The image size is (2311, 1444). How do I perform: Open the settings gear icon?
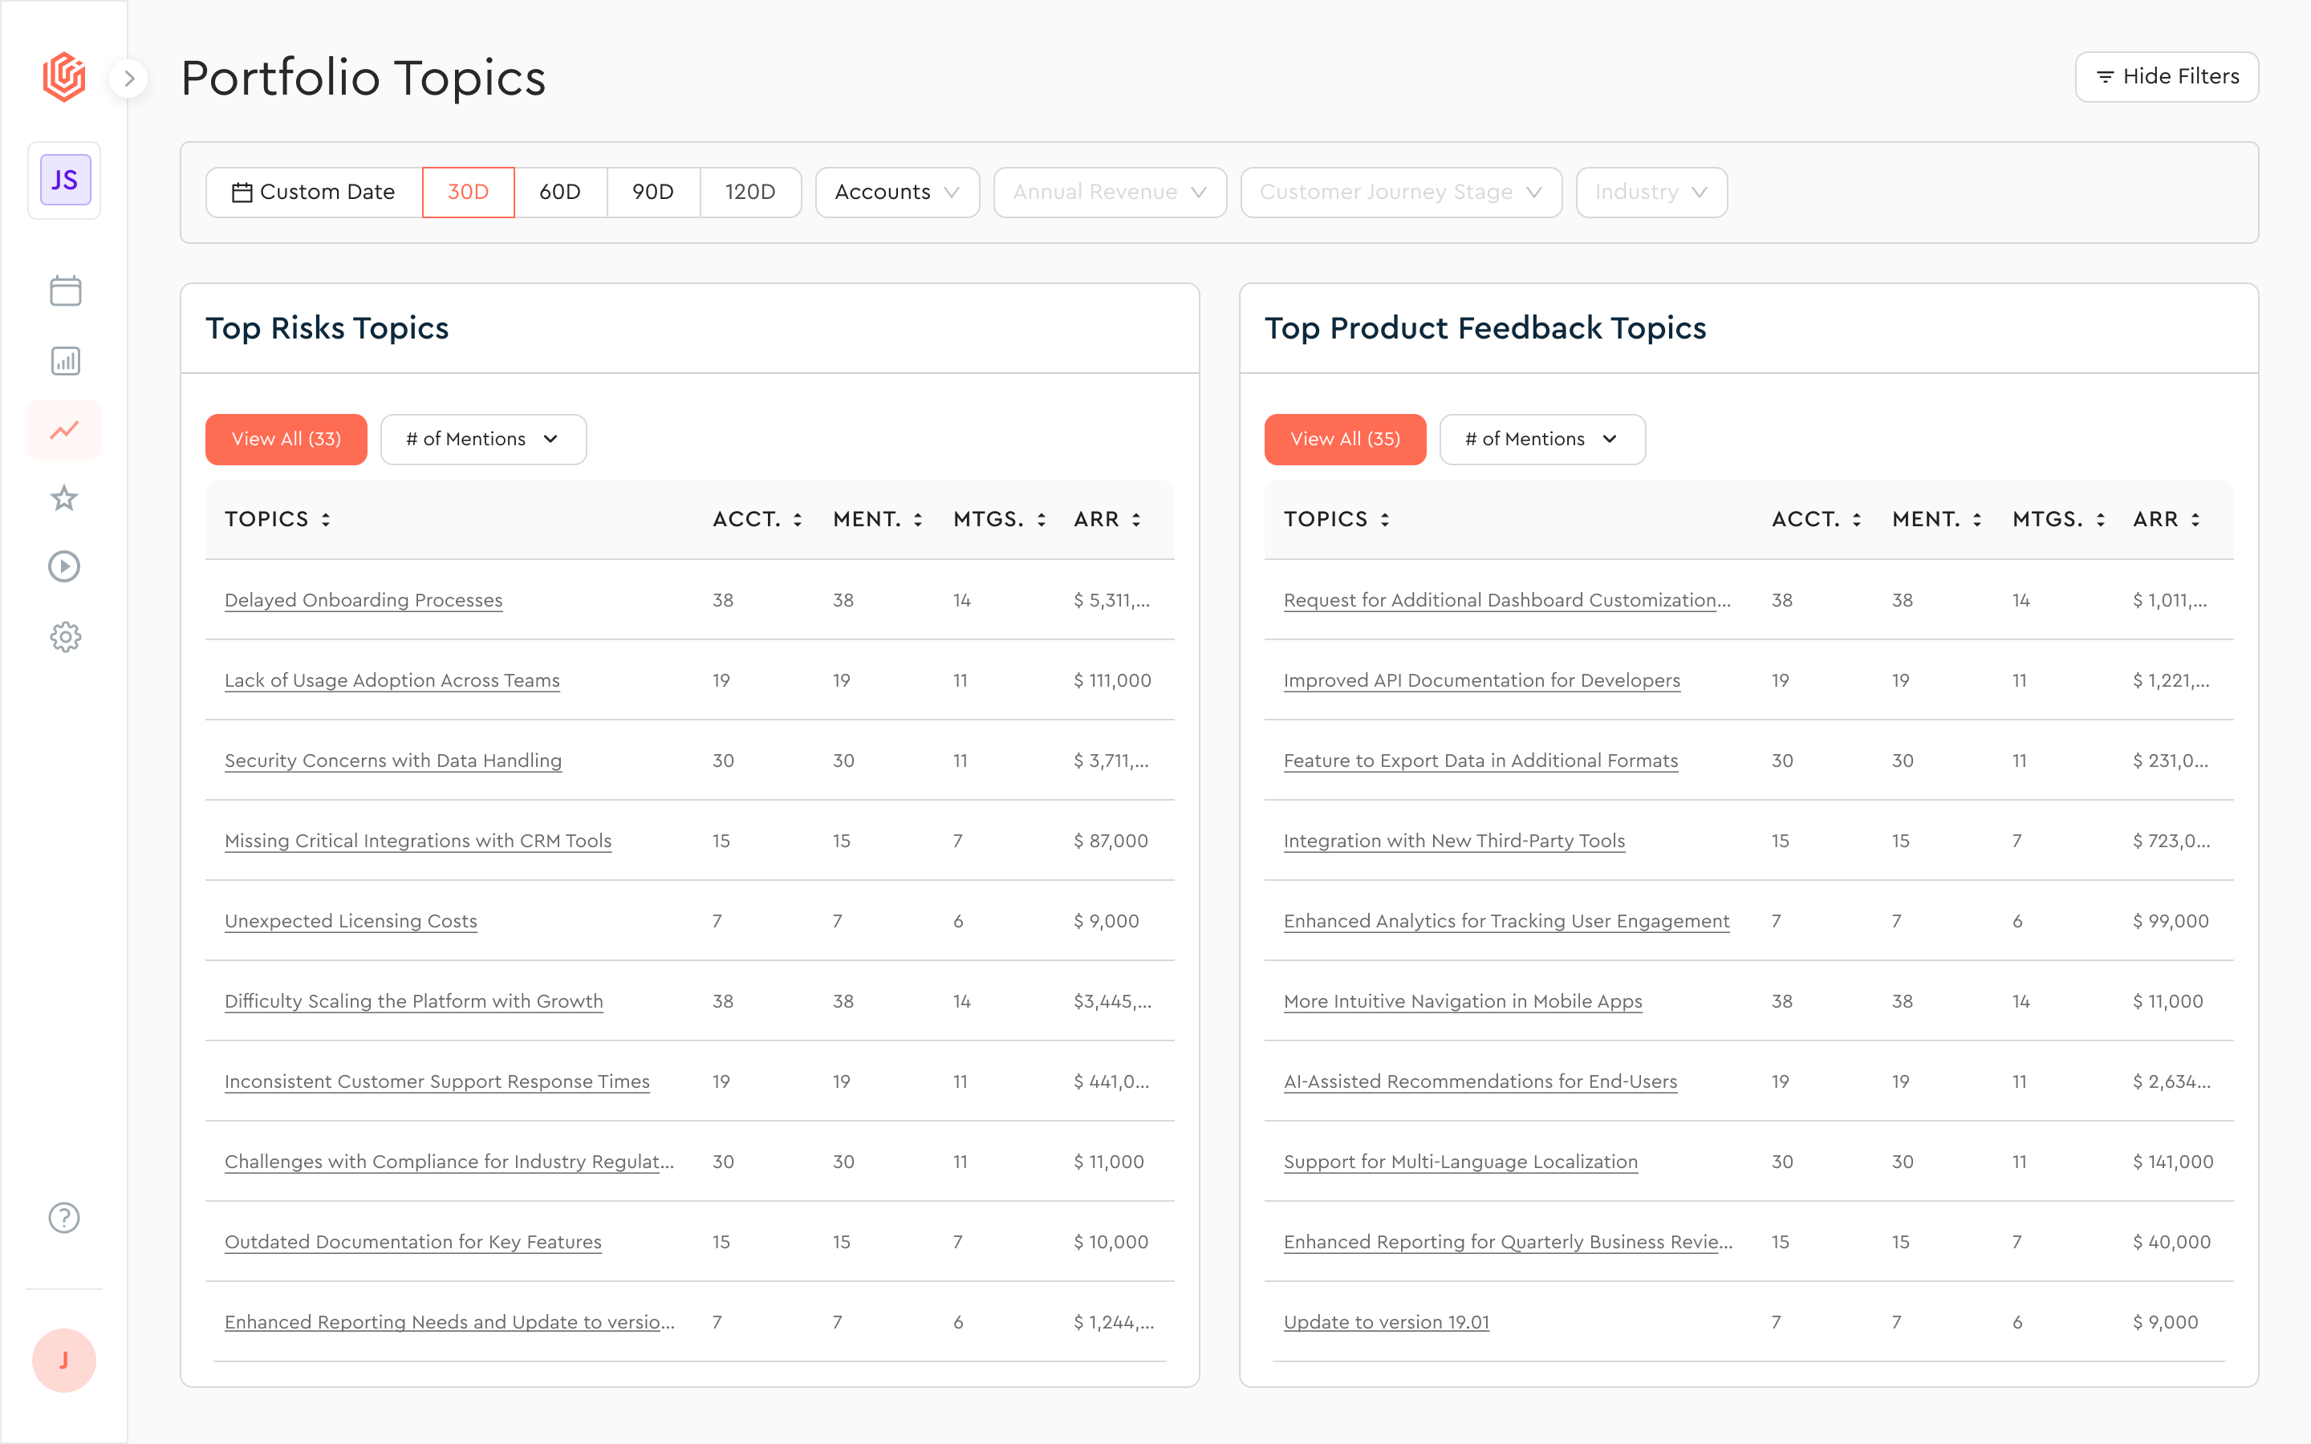[65, 637]
